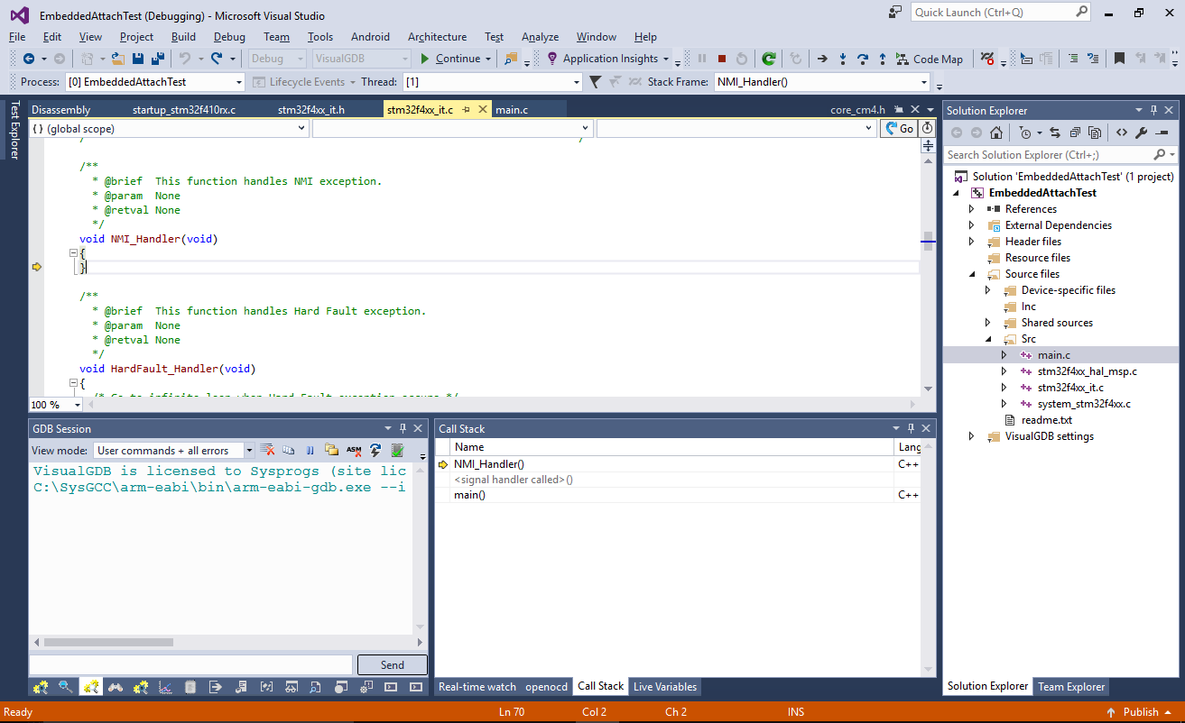Click the Home icon in Solution Explorer

996,133
